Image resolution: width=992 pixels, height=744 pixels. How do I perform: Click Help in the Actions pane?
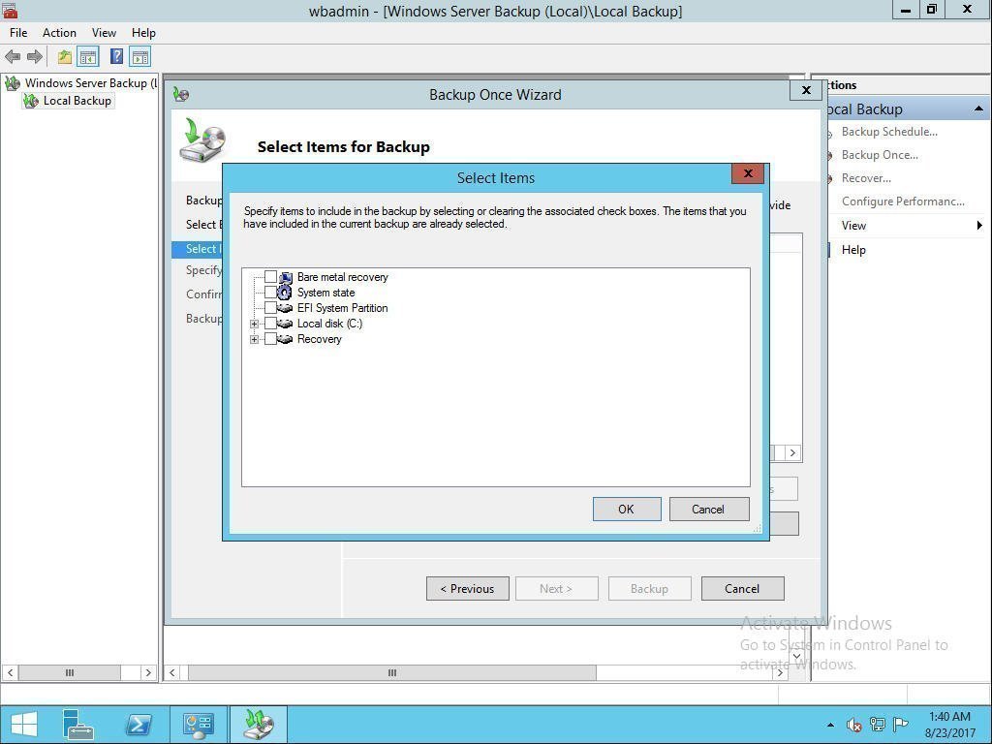(853, 250)
